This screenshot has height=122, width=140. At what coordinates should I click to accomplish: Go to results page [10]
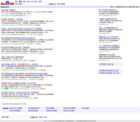pos(20,104)
